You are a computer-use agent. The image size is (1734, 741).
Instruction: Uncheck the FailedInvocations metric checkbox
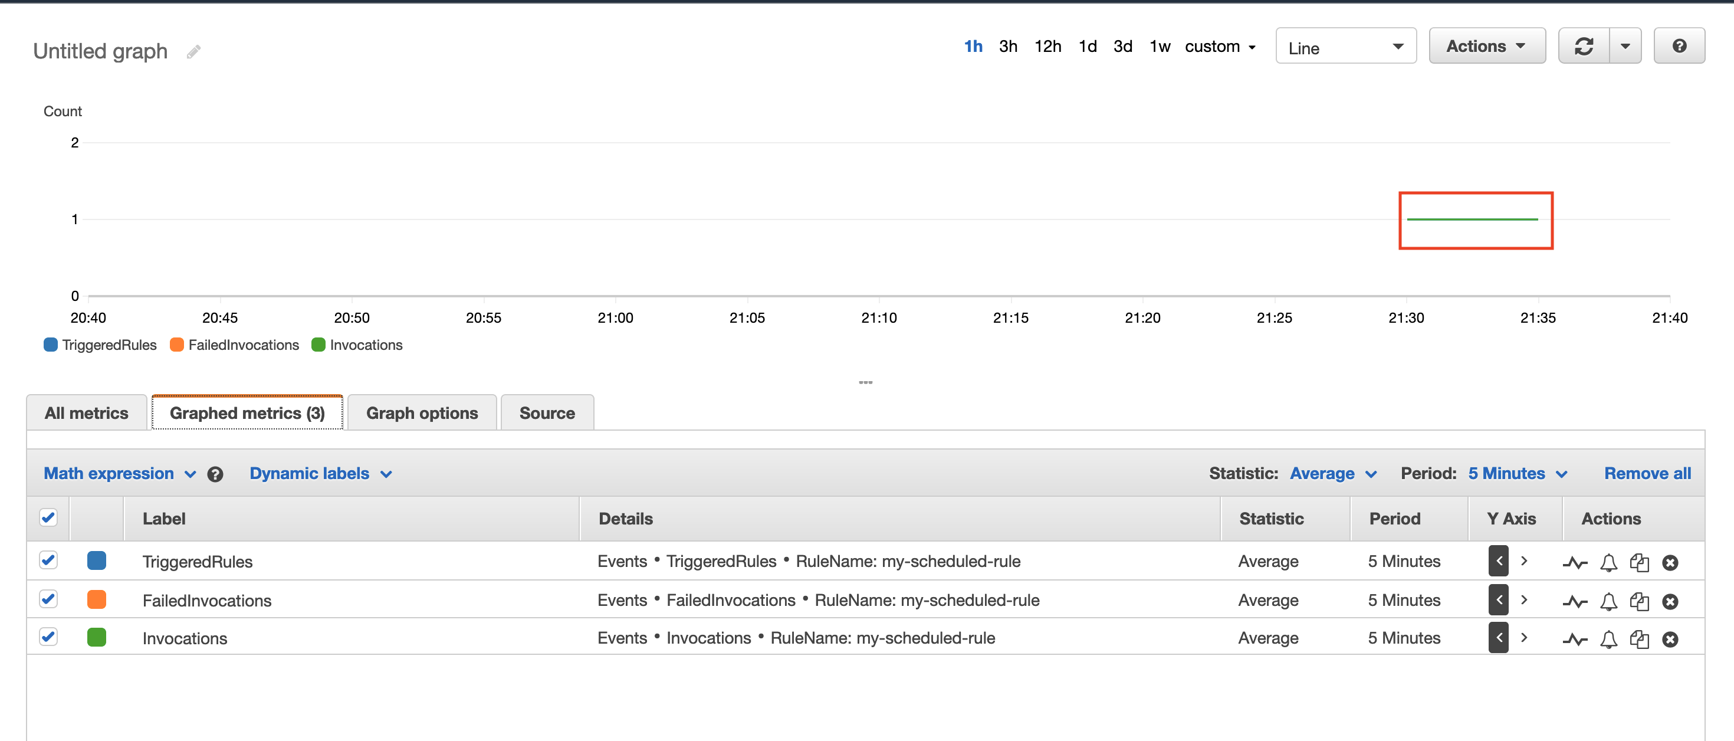48,599
